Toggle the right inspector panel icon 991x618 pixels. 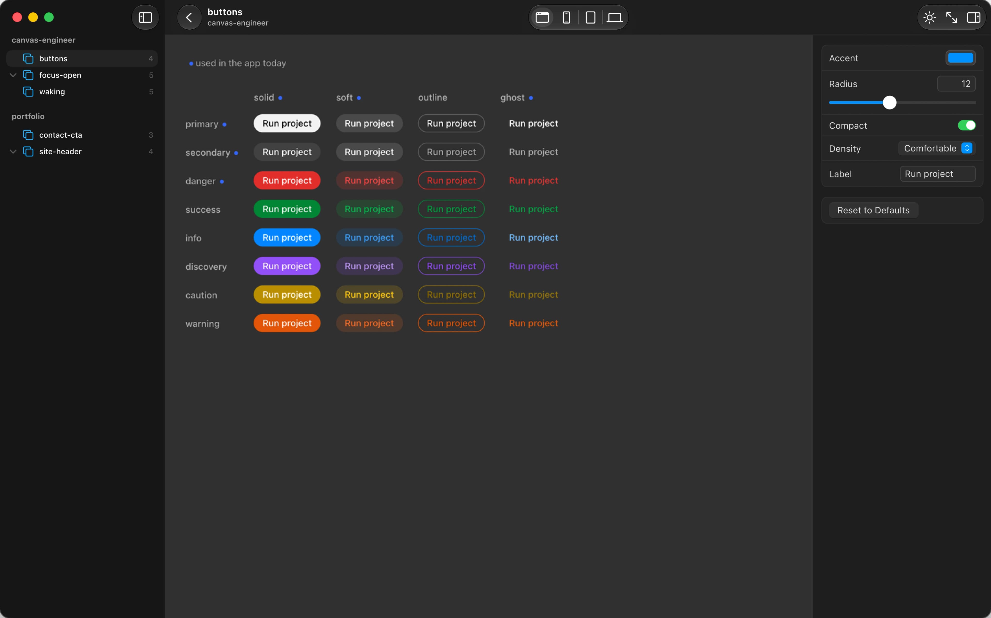click(973, 18)
